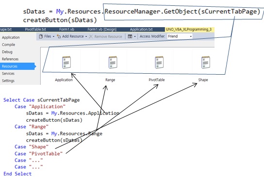Expand the Add Resource dropdown arrow
This screenshot has height=177, width=264.
86,36
